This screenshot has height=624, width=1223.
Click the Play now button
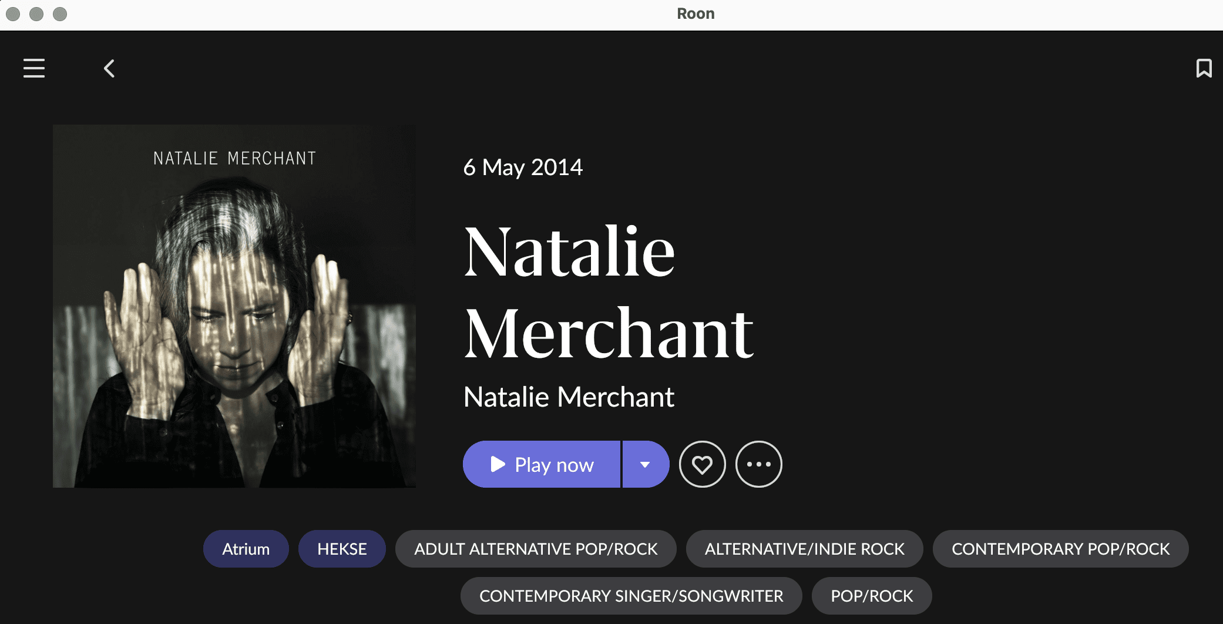pos(542,464)
